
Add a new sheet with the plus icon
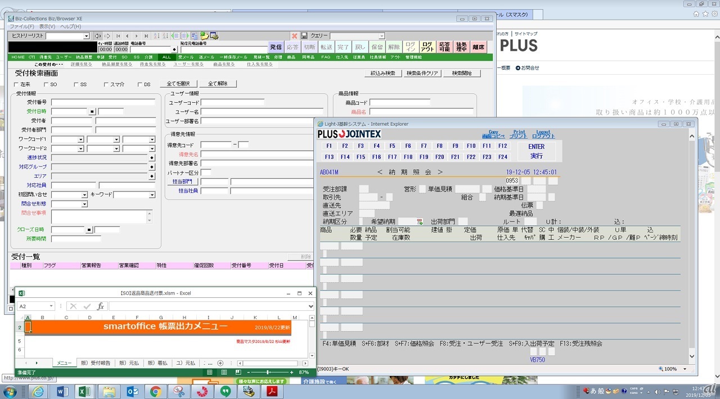220,363
